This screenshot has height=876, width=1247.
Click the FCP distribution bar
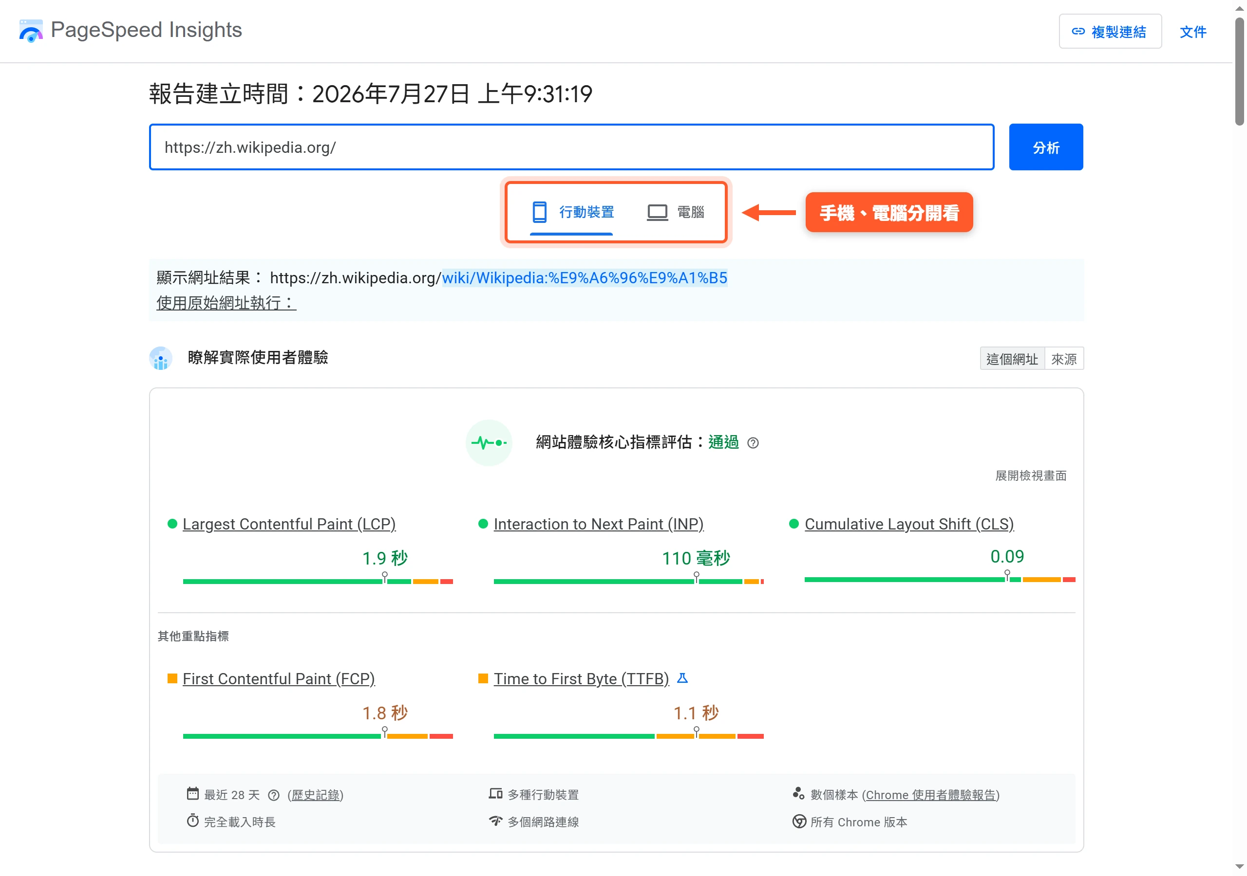pos(318,736)
